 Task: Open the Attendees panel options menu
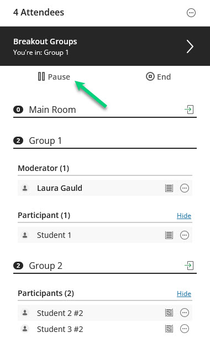click(191, 13)
